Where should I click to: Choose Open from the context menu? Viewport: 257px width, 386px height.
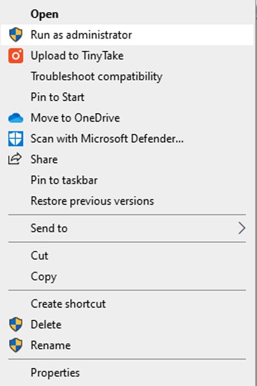(x=127, y=14)
